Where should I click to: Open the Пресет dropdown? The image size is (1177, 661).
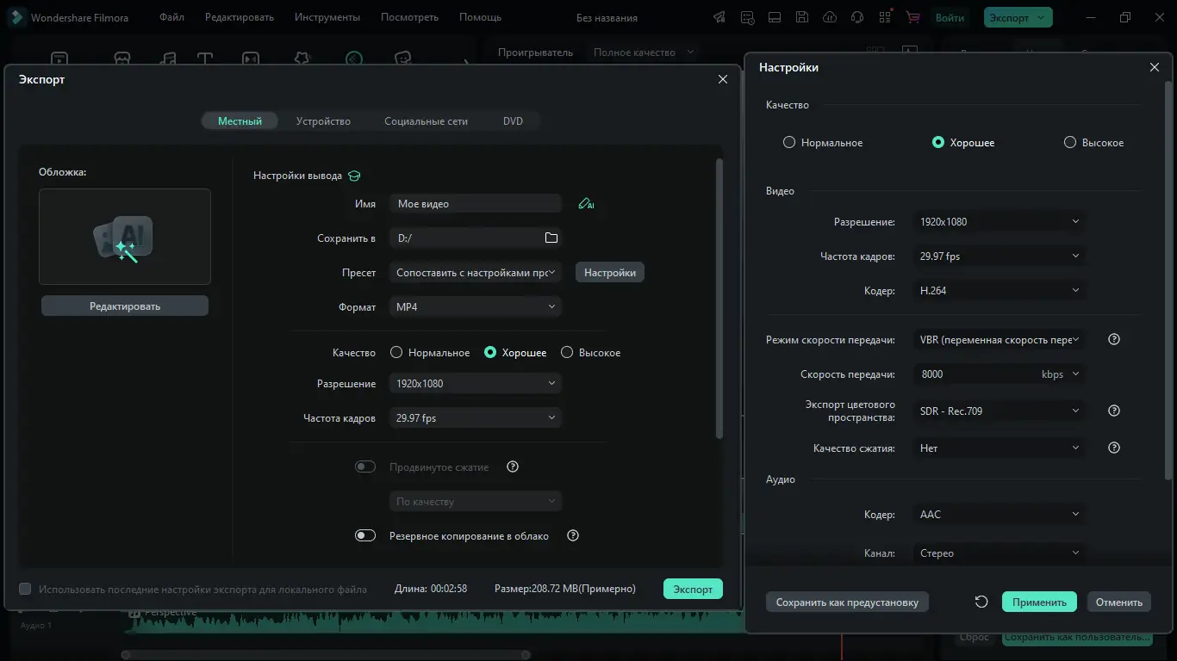(x=476, y=272)
